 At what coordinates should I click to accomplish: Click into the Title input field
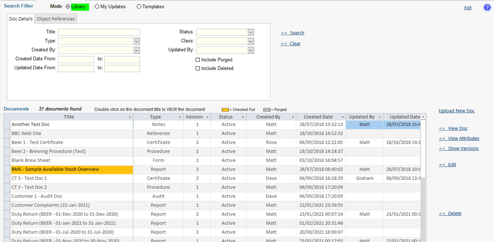pos(99,32)
